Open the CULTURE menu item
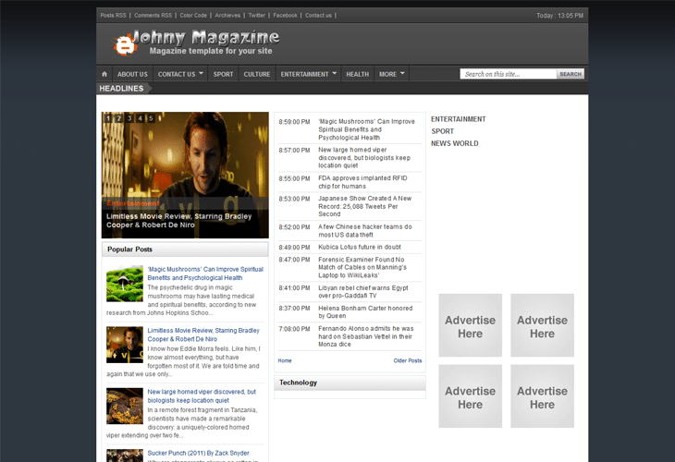The height and width of the screenshot is (462, 675). (257, 74)
